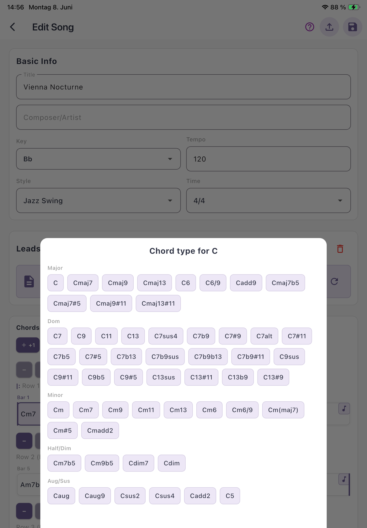Select Cm7b5 half-diminished chip

tap(64, 463)
